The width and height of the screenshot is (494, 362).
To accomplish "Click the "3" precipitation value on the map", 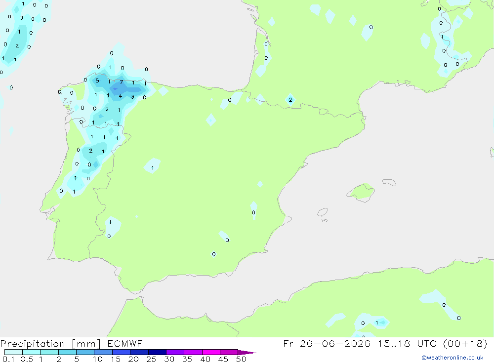I will (x=132, y=97).
